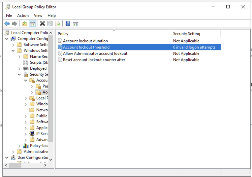
Task: Click the Back arrow toolbar icon
Action: (x=7, y=23)
